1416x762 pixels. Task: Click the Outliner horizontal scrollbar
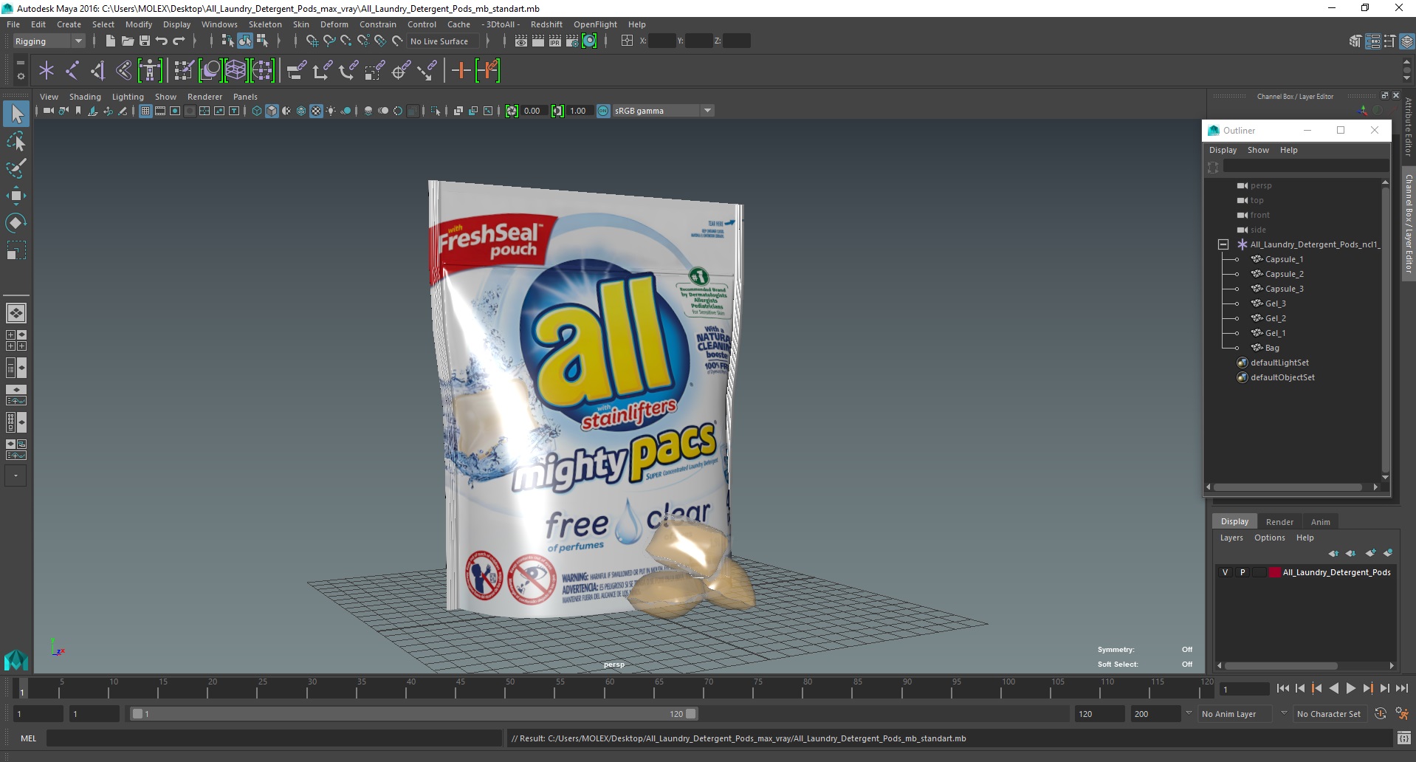click(x=1288, y=487)
